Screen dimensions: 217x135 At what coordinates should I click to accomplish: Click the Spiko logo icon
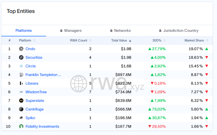point(21,118)
